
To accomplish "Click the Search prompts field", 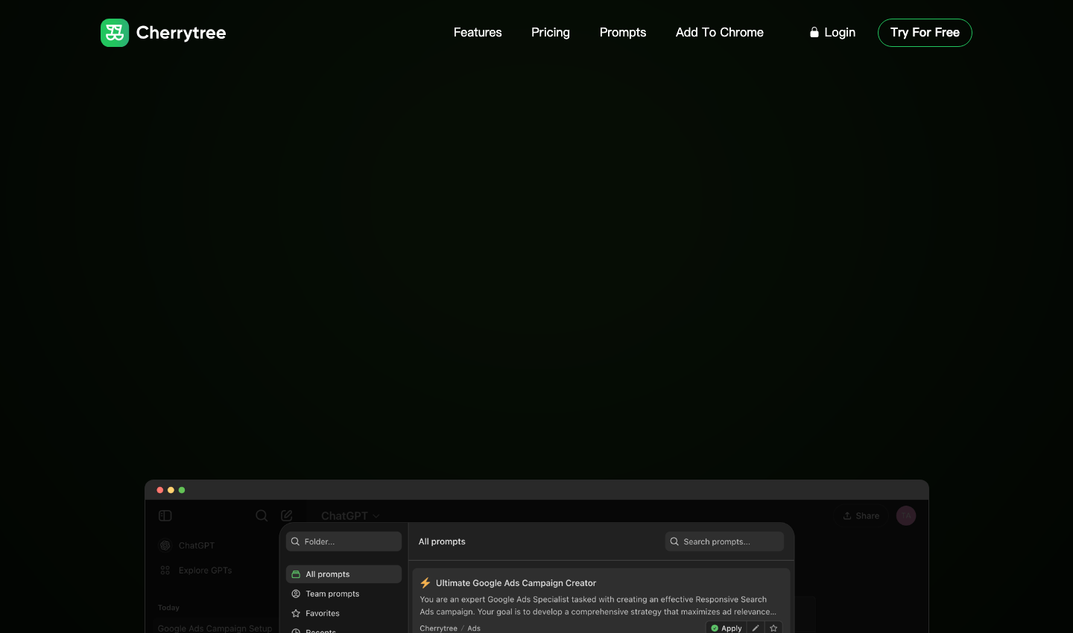I will pos(724,541).
